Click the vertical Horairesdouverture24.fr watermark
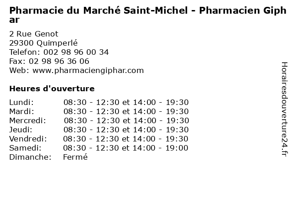This screenshot has width=292, height=219. pos(284,109)
